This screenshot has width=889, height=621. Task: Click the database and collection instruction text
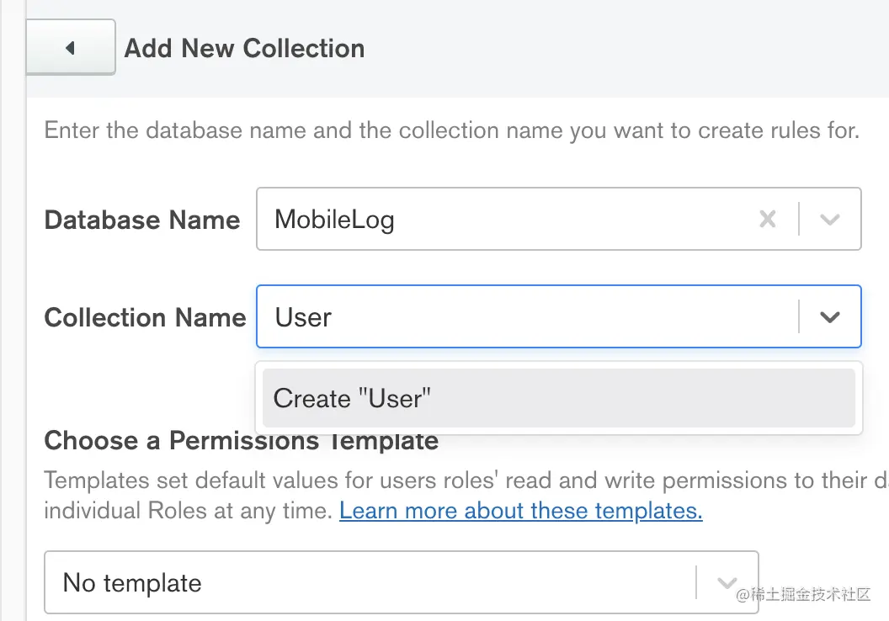tap(451, 131)
